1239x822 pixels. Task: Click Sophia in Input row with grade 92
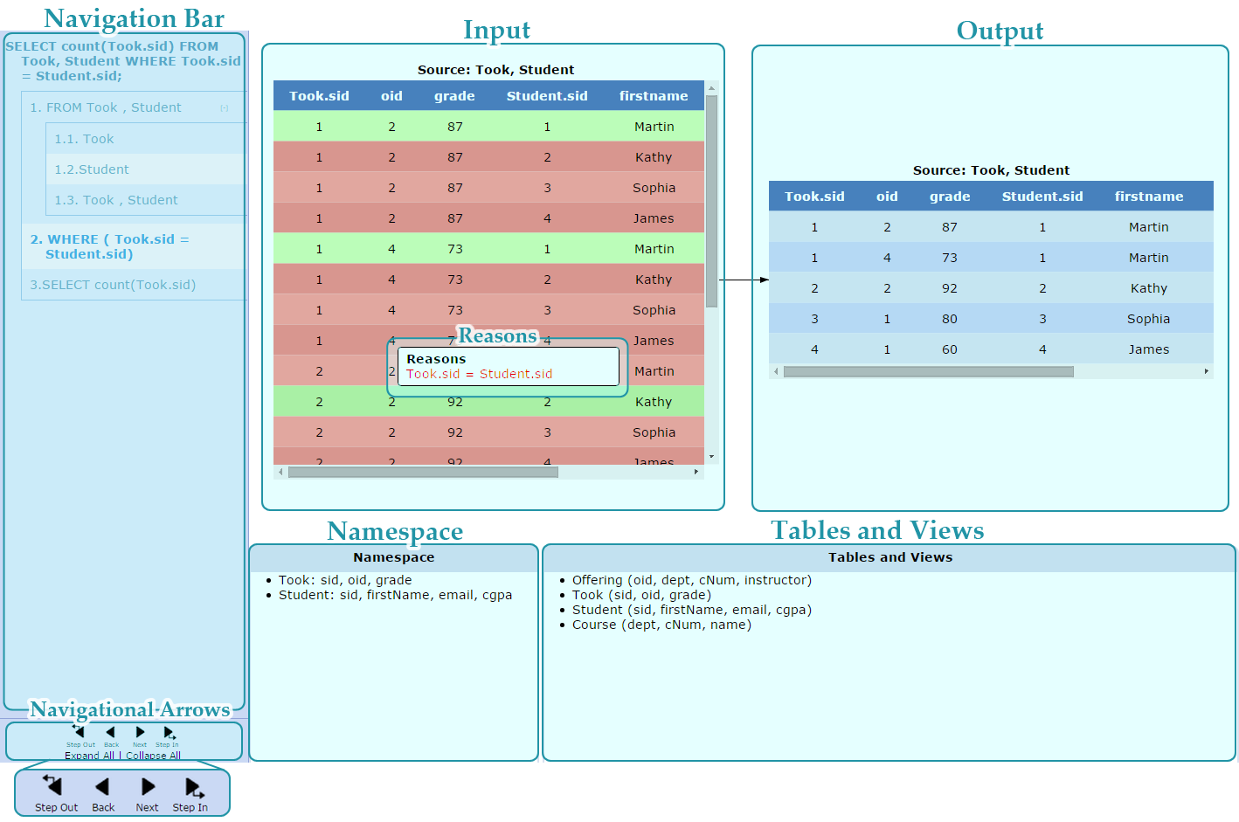654,432
